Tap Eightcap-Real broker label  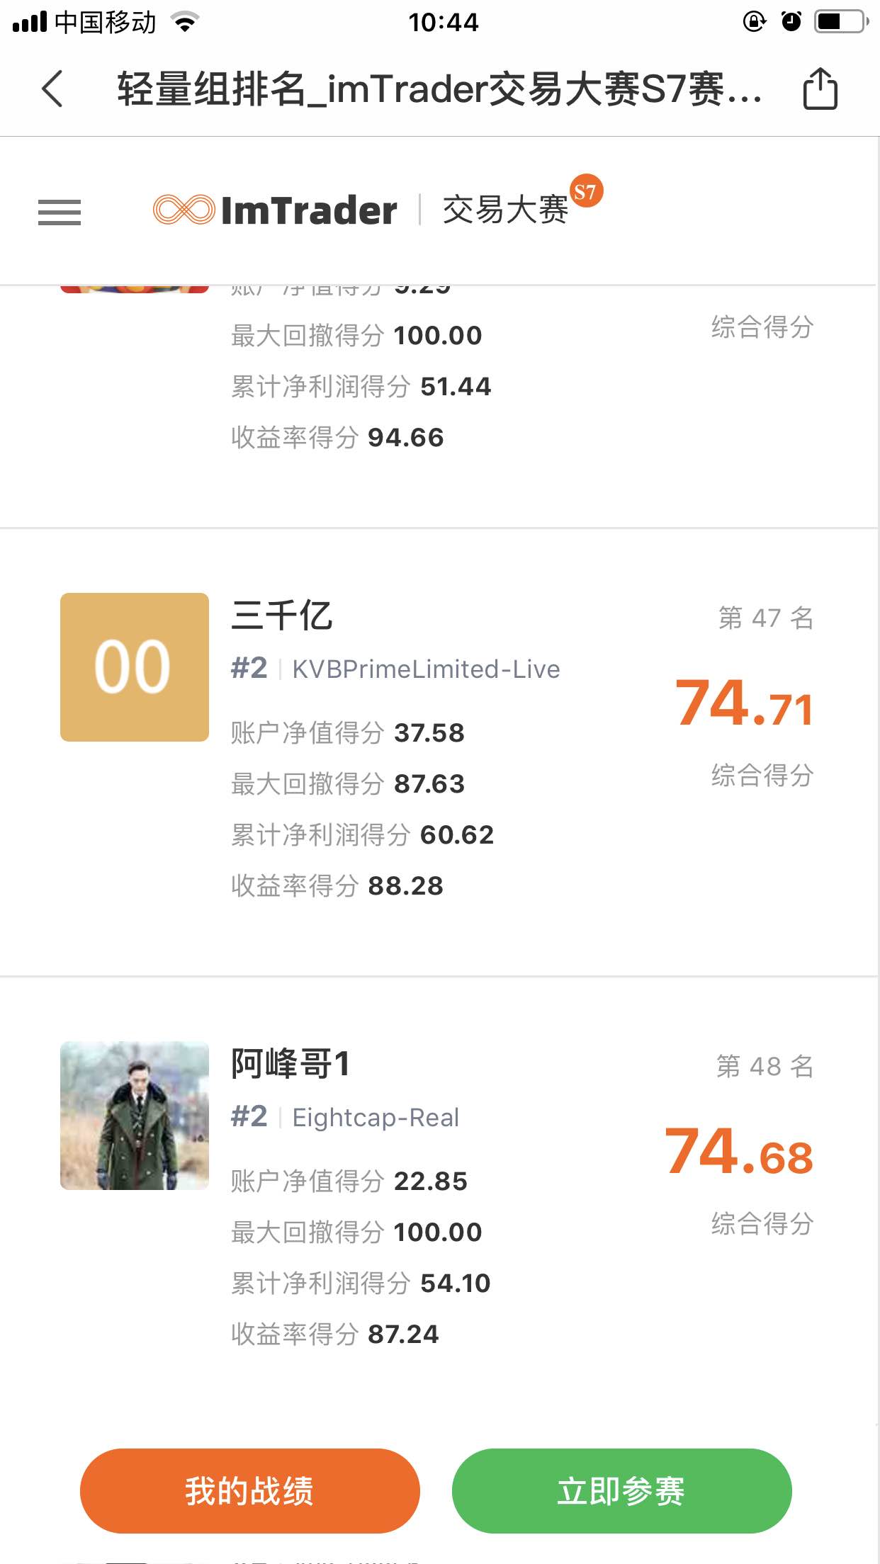(376, 1117)
